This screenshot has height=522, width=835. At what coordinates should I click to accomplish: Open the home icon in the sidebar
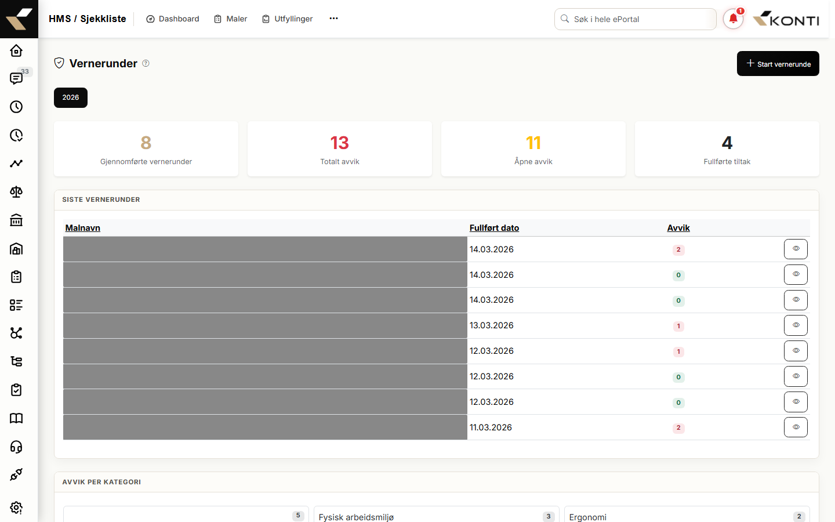coord(16,50)
